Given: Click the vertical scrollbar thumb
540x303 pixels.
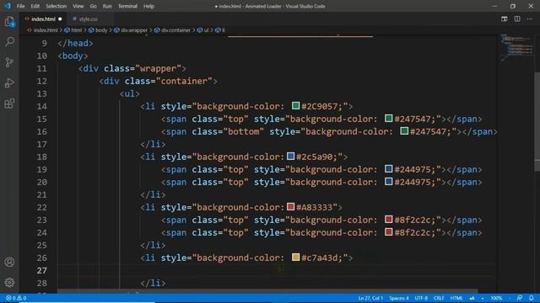Looking at the screenshot, I should point(537,122).
